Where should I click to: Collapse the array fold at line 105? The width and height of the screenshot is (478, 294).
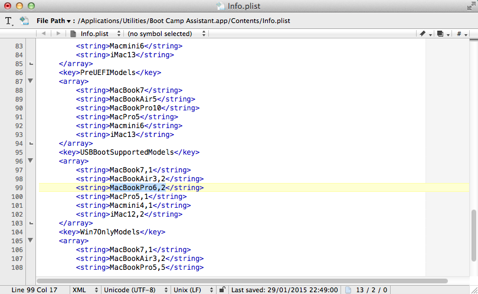tap(31, 240)
